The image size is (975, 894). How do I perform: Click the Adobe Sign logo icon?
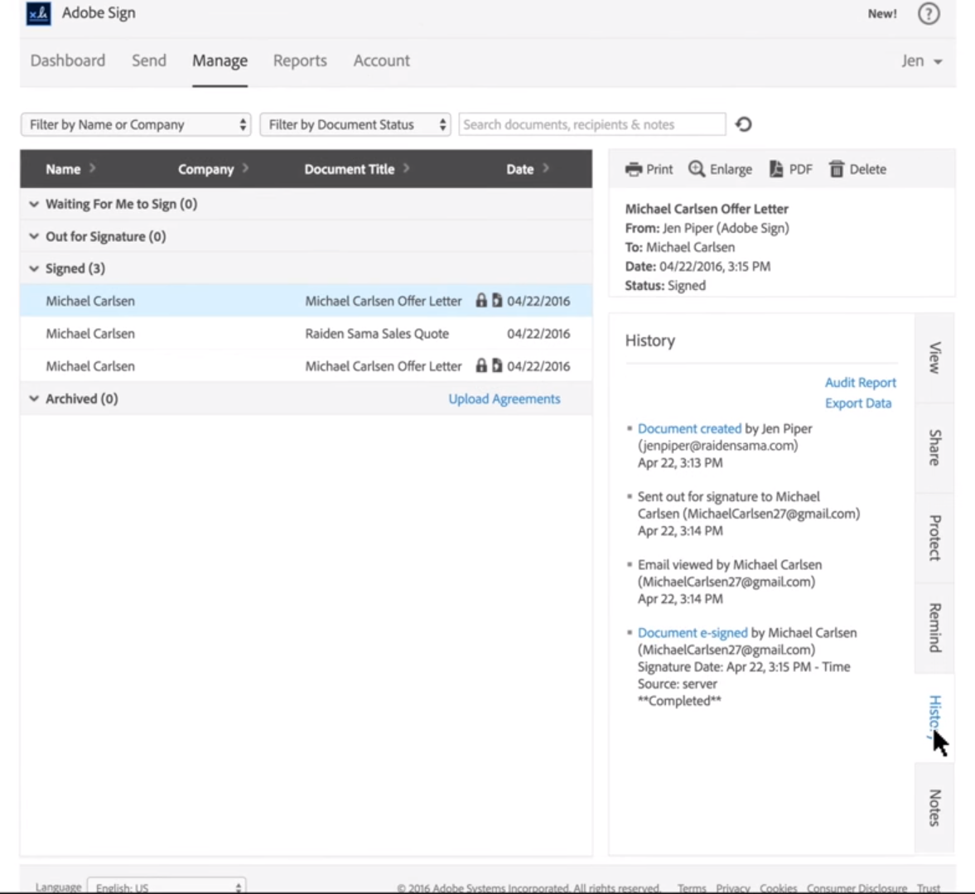tap(39, 13)
